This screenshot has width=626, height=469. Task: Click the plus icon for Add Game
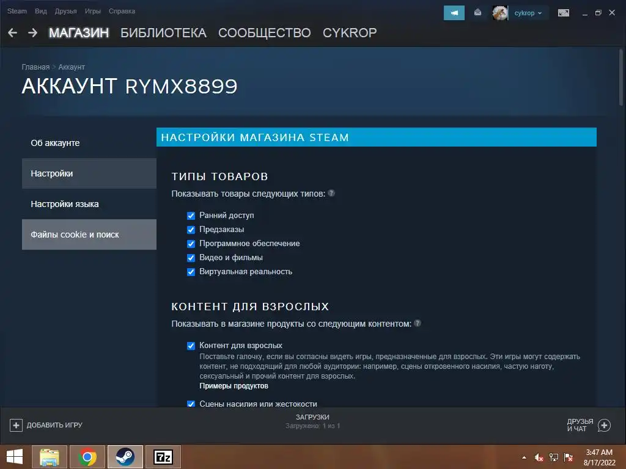(16, 425)
